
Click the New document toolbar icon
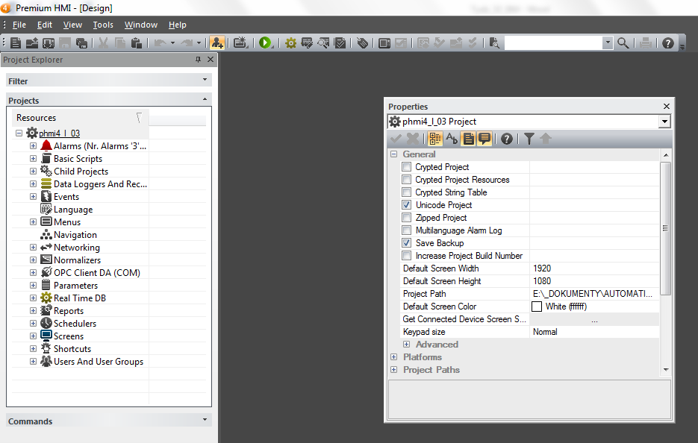(x=16, y=43)
